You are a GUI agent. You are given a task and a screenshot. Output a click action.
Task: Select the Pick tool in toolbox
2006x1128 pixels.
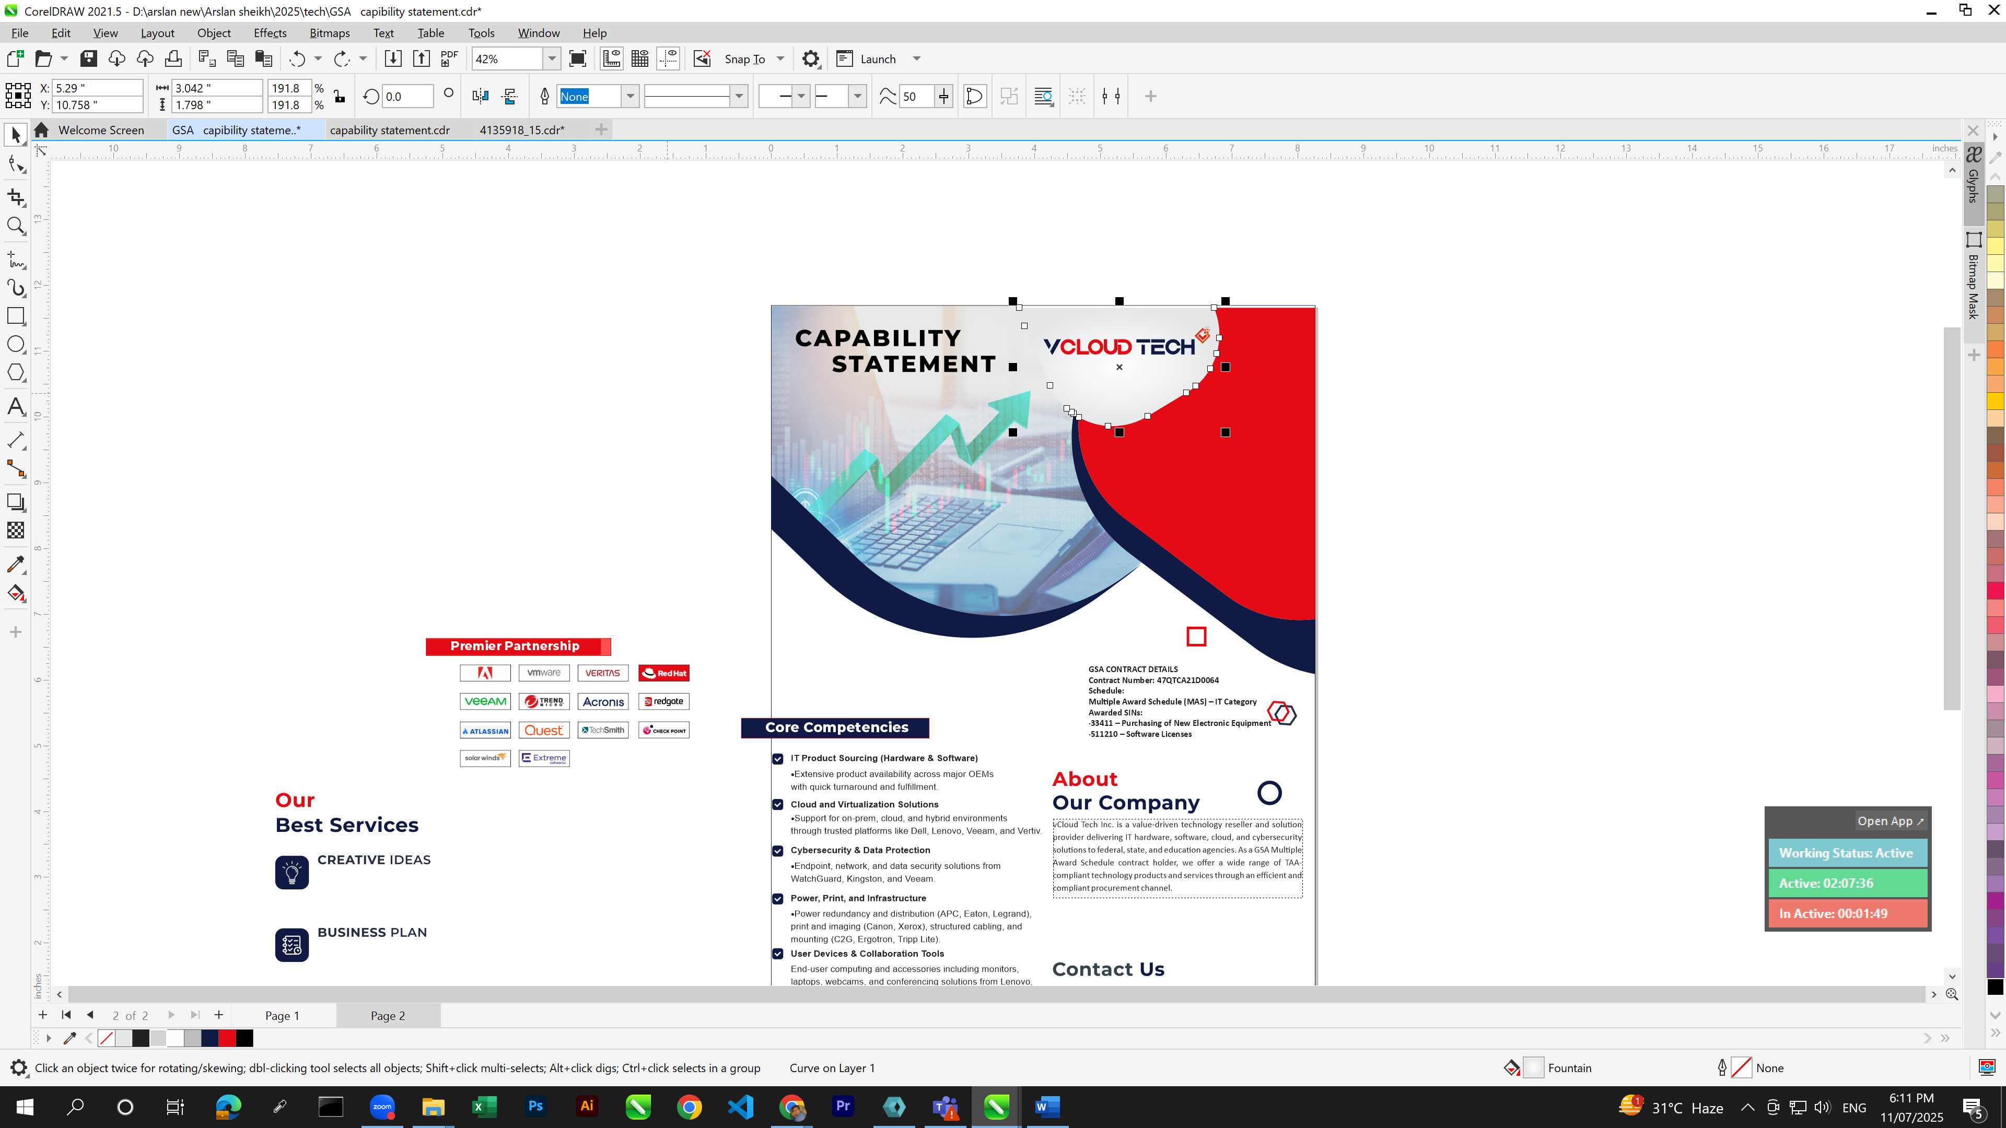(16, 135)
